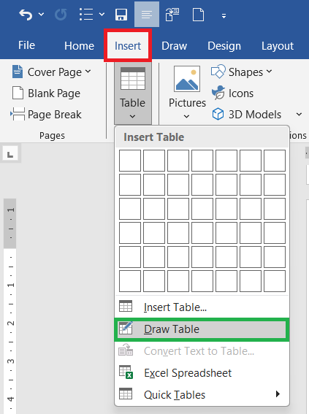Image resolution: width=309 pixels, height=414 pixels.
Task: Click the 3D Models cube icon
Action: pyautogui.click(x=218, y=114)
